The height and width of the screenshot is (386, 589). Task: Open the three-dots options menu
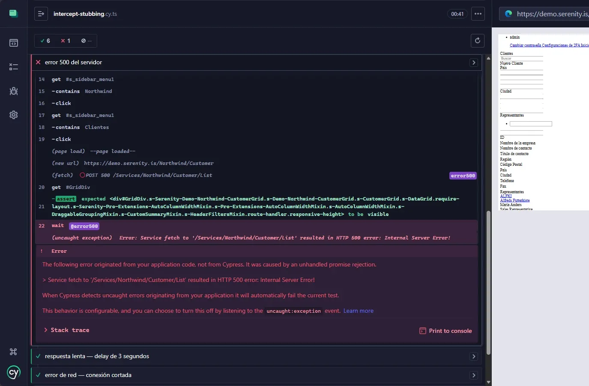[x=478, y=14]
